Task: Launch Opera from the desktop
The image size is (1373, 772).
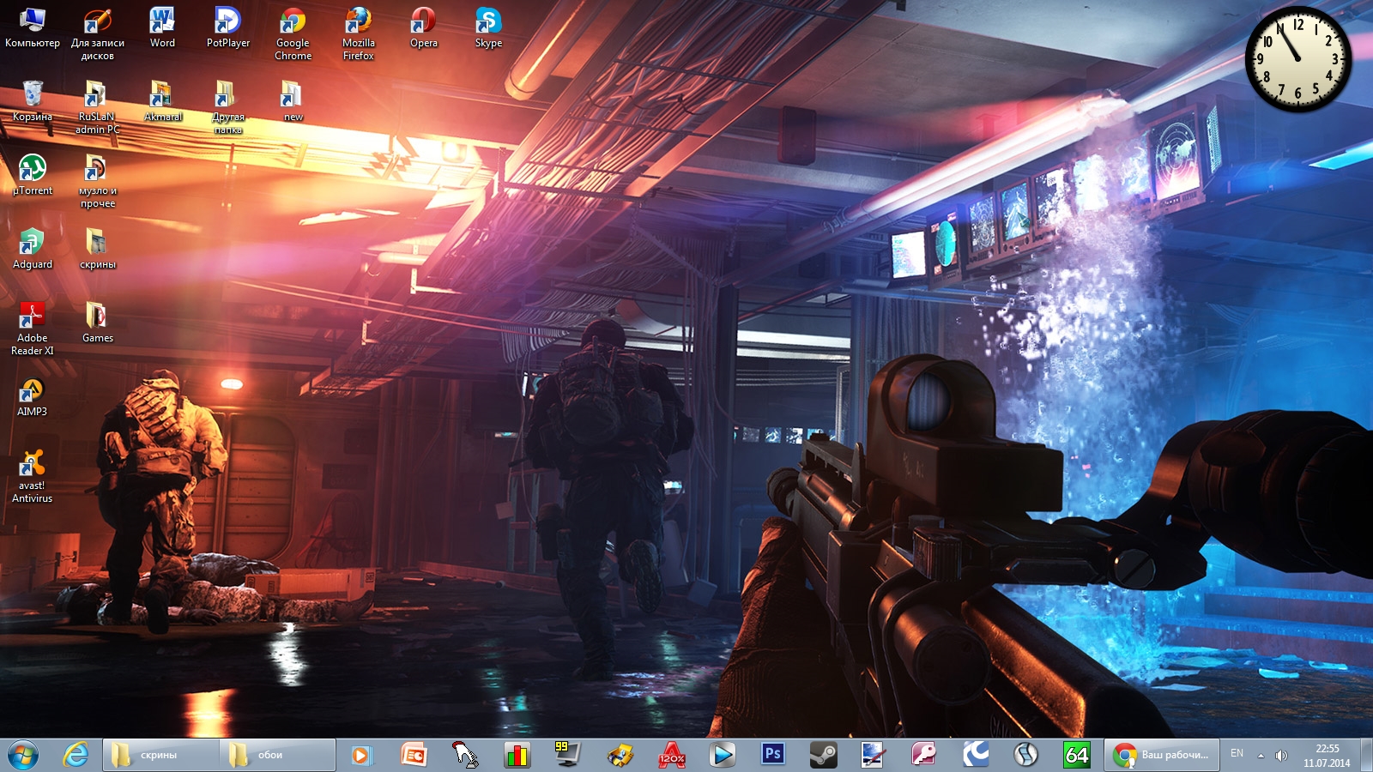Action: [424, 27]
